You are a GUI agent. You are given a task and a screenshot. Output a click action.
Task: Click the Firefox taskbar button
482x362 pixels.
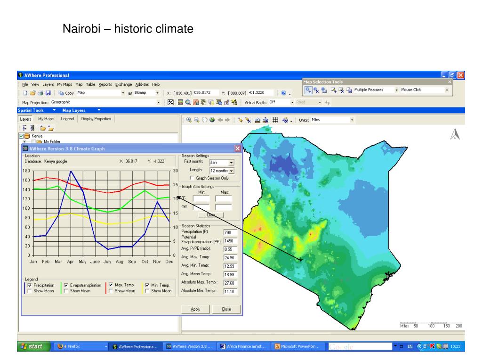pos(81,346)
